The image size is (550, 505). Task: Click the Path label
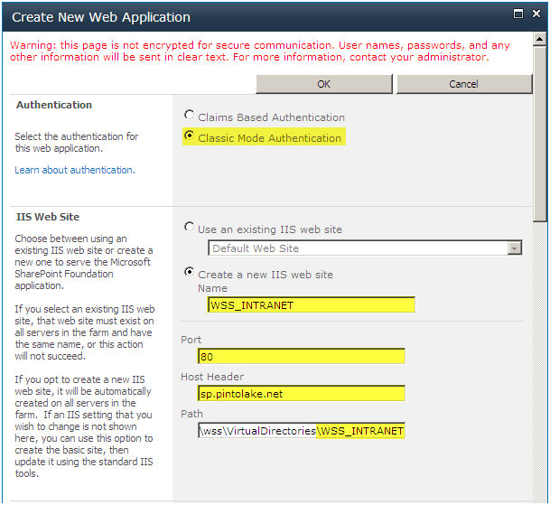pos(191,414)
